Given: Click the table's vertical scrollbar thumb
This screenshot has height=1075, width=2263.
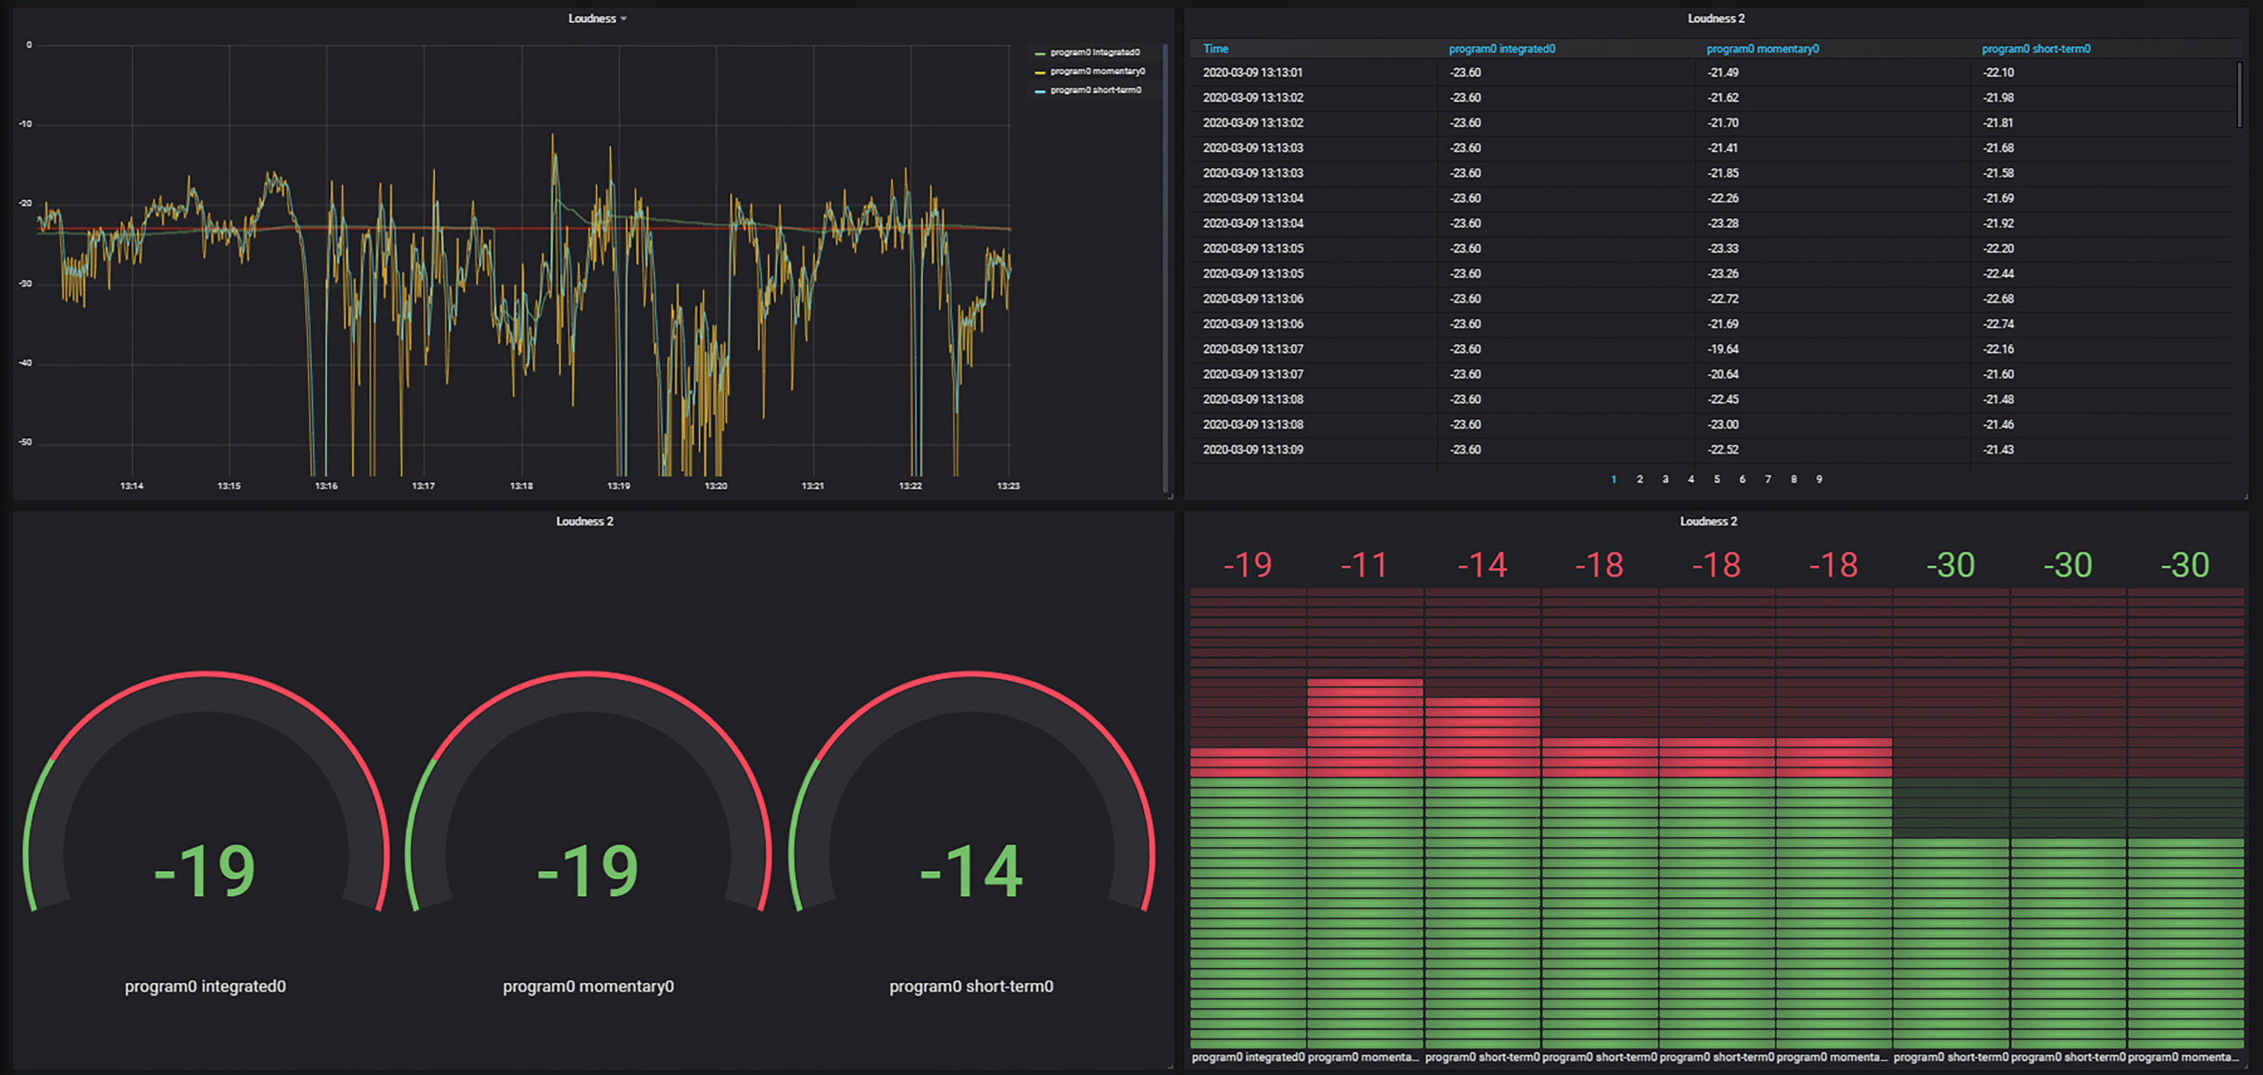Looking at the screenshot, I should click(x=2239, y=95).
